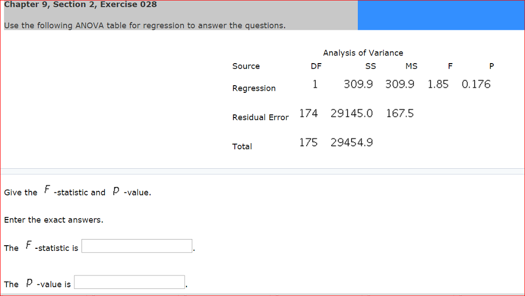Image resolution: width=525 pixels, height=296 pixels.
Task: Click the residual DF value 174
Action: [308, 113]
